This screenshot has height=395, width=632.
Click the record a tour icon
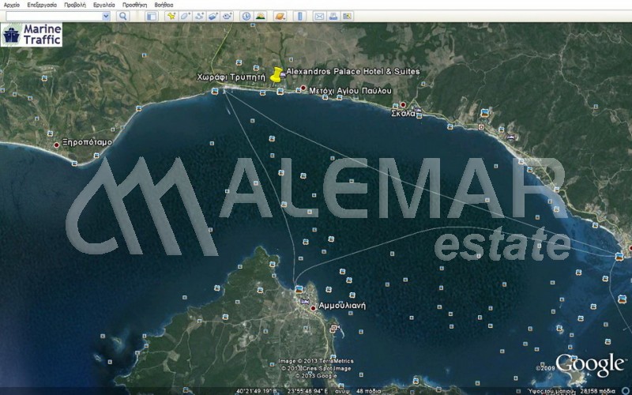227,16
